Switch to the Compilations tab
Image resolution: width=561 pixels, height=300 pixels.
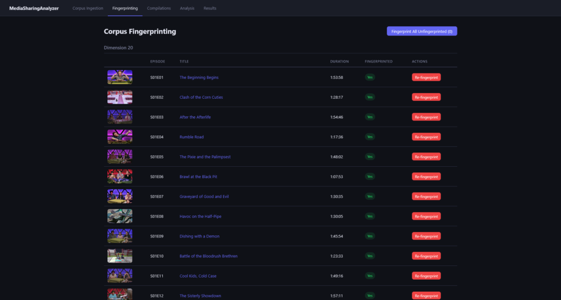point(159,8)
